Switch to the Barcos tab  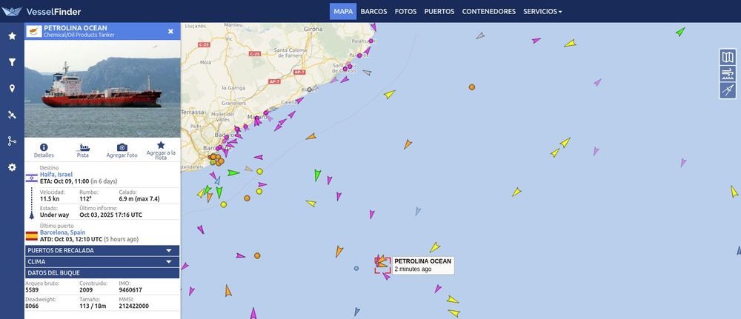tap(373, 11)
